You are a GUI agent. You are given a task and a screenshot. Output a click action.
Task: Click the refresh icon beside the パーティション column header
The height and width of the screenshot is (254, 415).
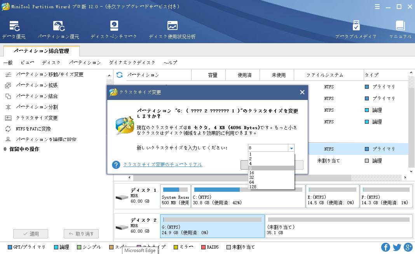click(120, 75)
